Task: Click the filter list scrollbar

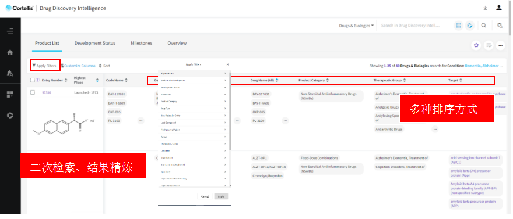Action: pos(231,111)
